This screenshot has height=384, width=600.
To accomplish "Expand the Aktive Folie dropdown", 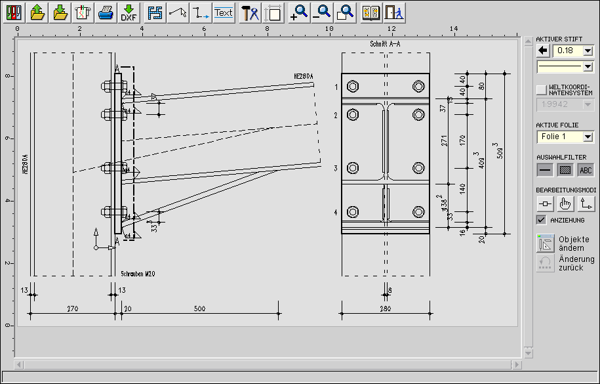I will 588,137.
